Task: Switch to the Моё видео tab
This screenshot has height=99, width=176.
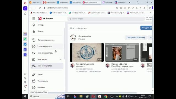Action: point(62,2)
